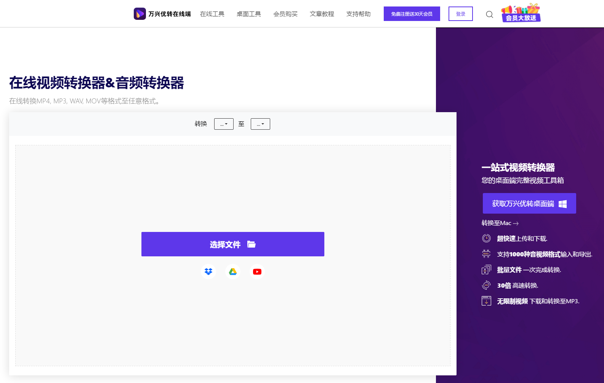Open the target format dropdown after 至
Screen dimensions: 604x383
point(260,124)
